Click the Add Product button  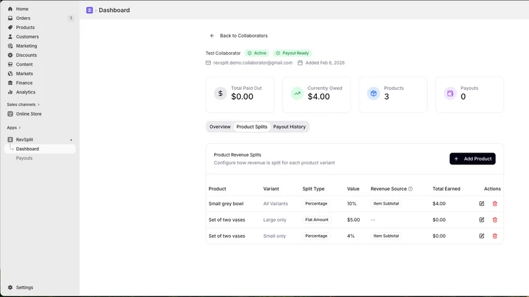pos(472,158)
